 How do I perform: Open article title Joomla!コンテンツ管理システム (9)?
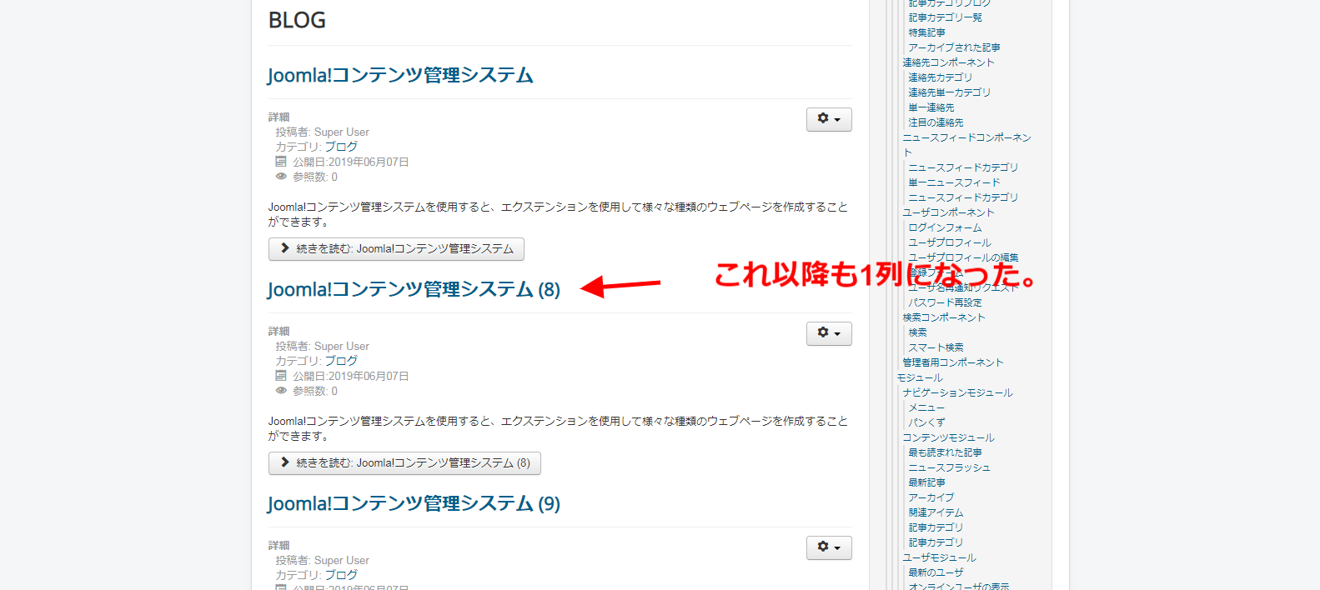click(414, 503)
